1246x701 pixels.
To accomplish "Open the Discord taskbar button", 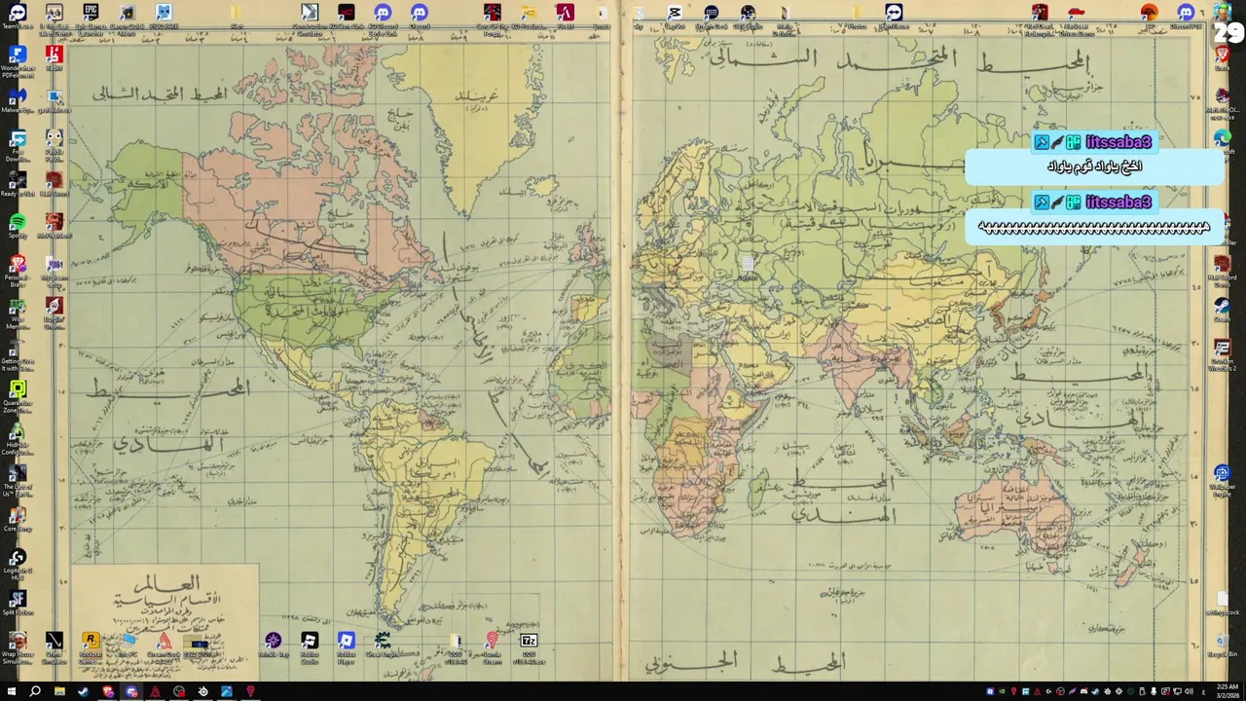I will click(x=131, y=691).
